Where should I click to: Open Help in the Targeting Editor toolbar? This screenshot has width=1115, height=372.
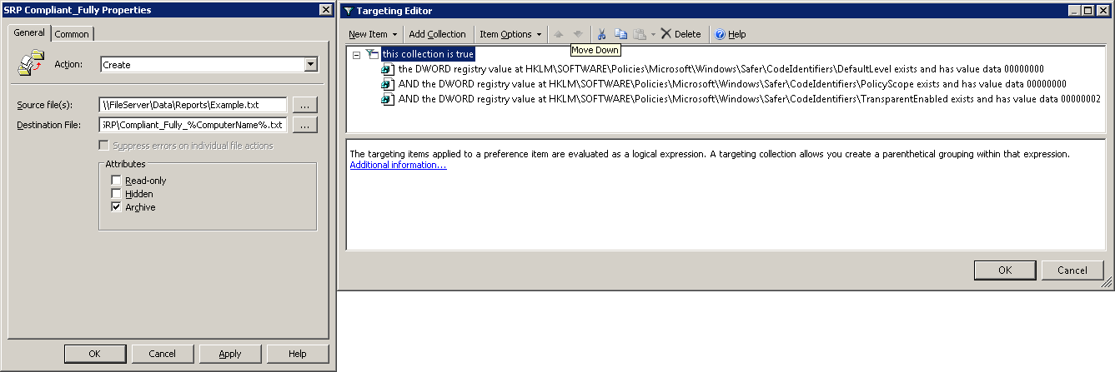click(730, 34)
